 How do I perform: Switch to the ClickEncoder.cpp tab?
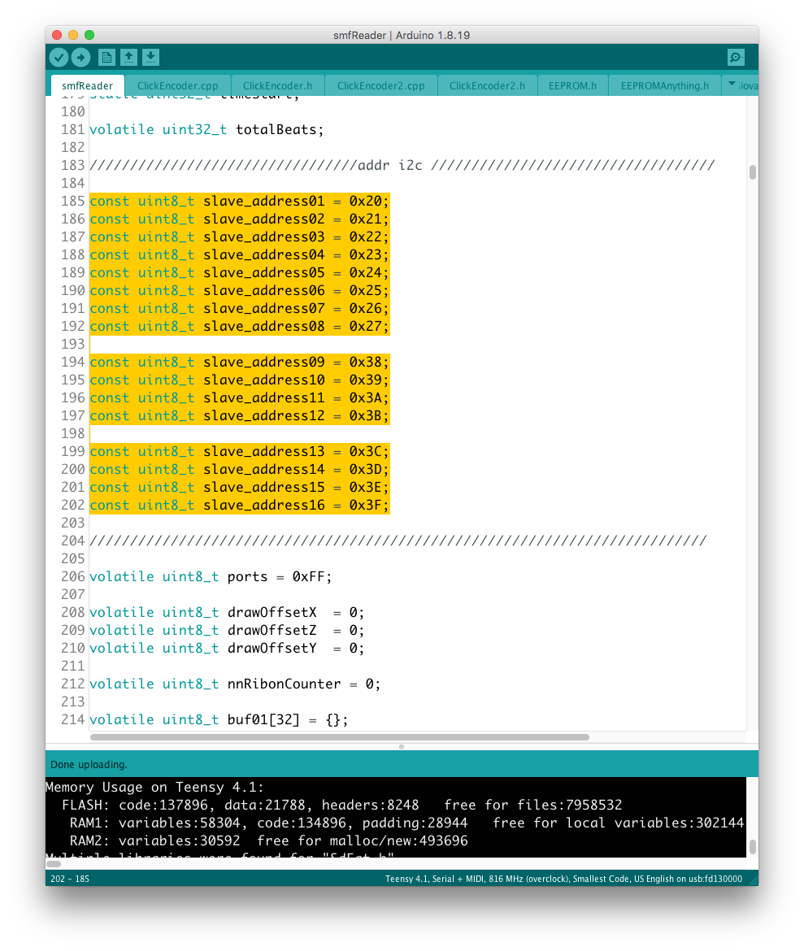(177, 85)
